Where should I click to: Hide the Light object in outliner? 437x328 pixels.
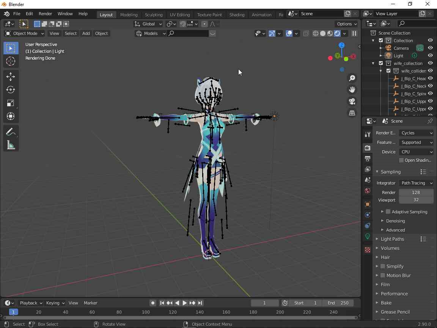pyautogui.click(x=430, y=55)
